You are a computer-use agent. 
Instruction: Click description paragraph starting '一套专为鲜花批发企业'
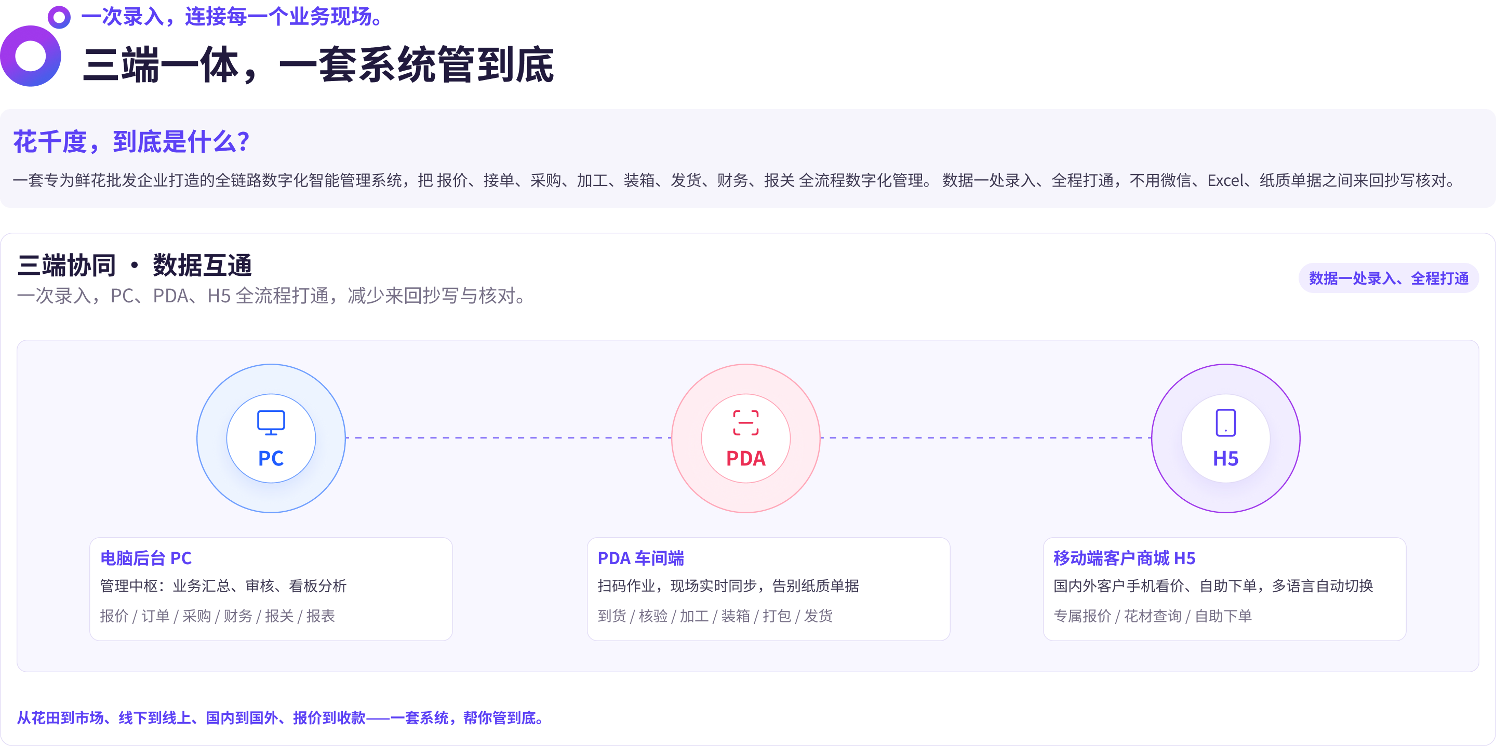[x=734, y=180]
